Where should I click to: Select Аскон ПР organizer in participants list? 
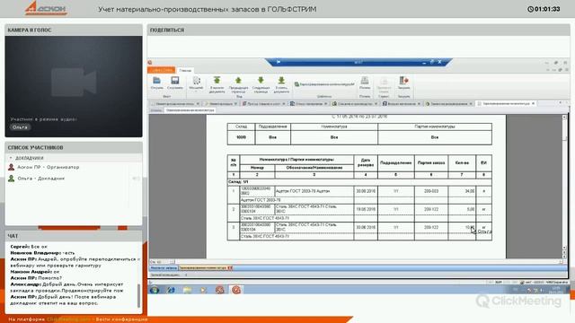coord(48,167)
